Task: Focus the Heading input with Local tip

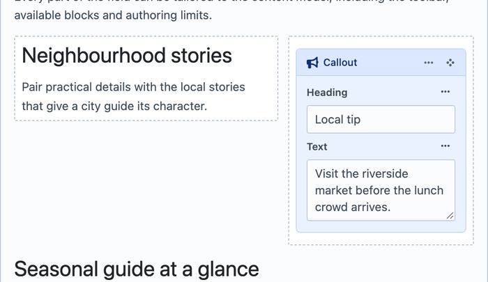Action: tap(381, 119)
